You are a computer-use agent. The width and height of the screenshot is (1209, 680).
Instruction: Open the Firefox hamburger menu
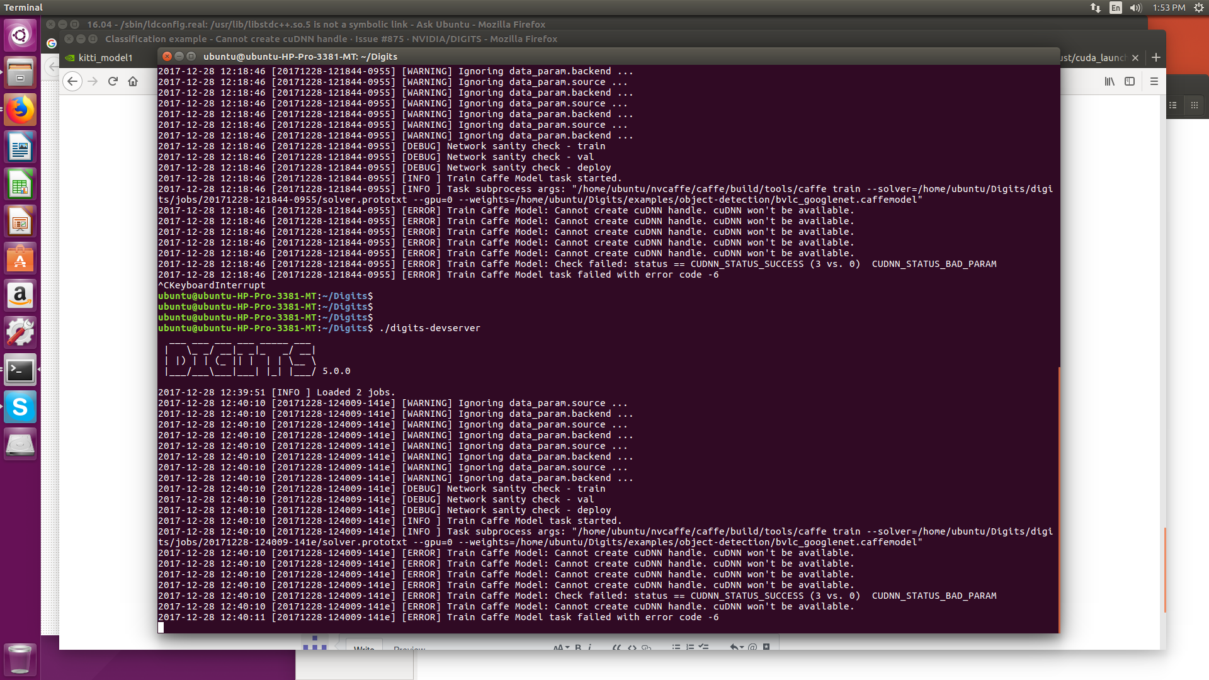pyautogui.click(x=1154, y=81)
